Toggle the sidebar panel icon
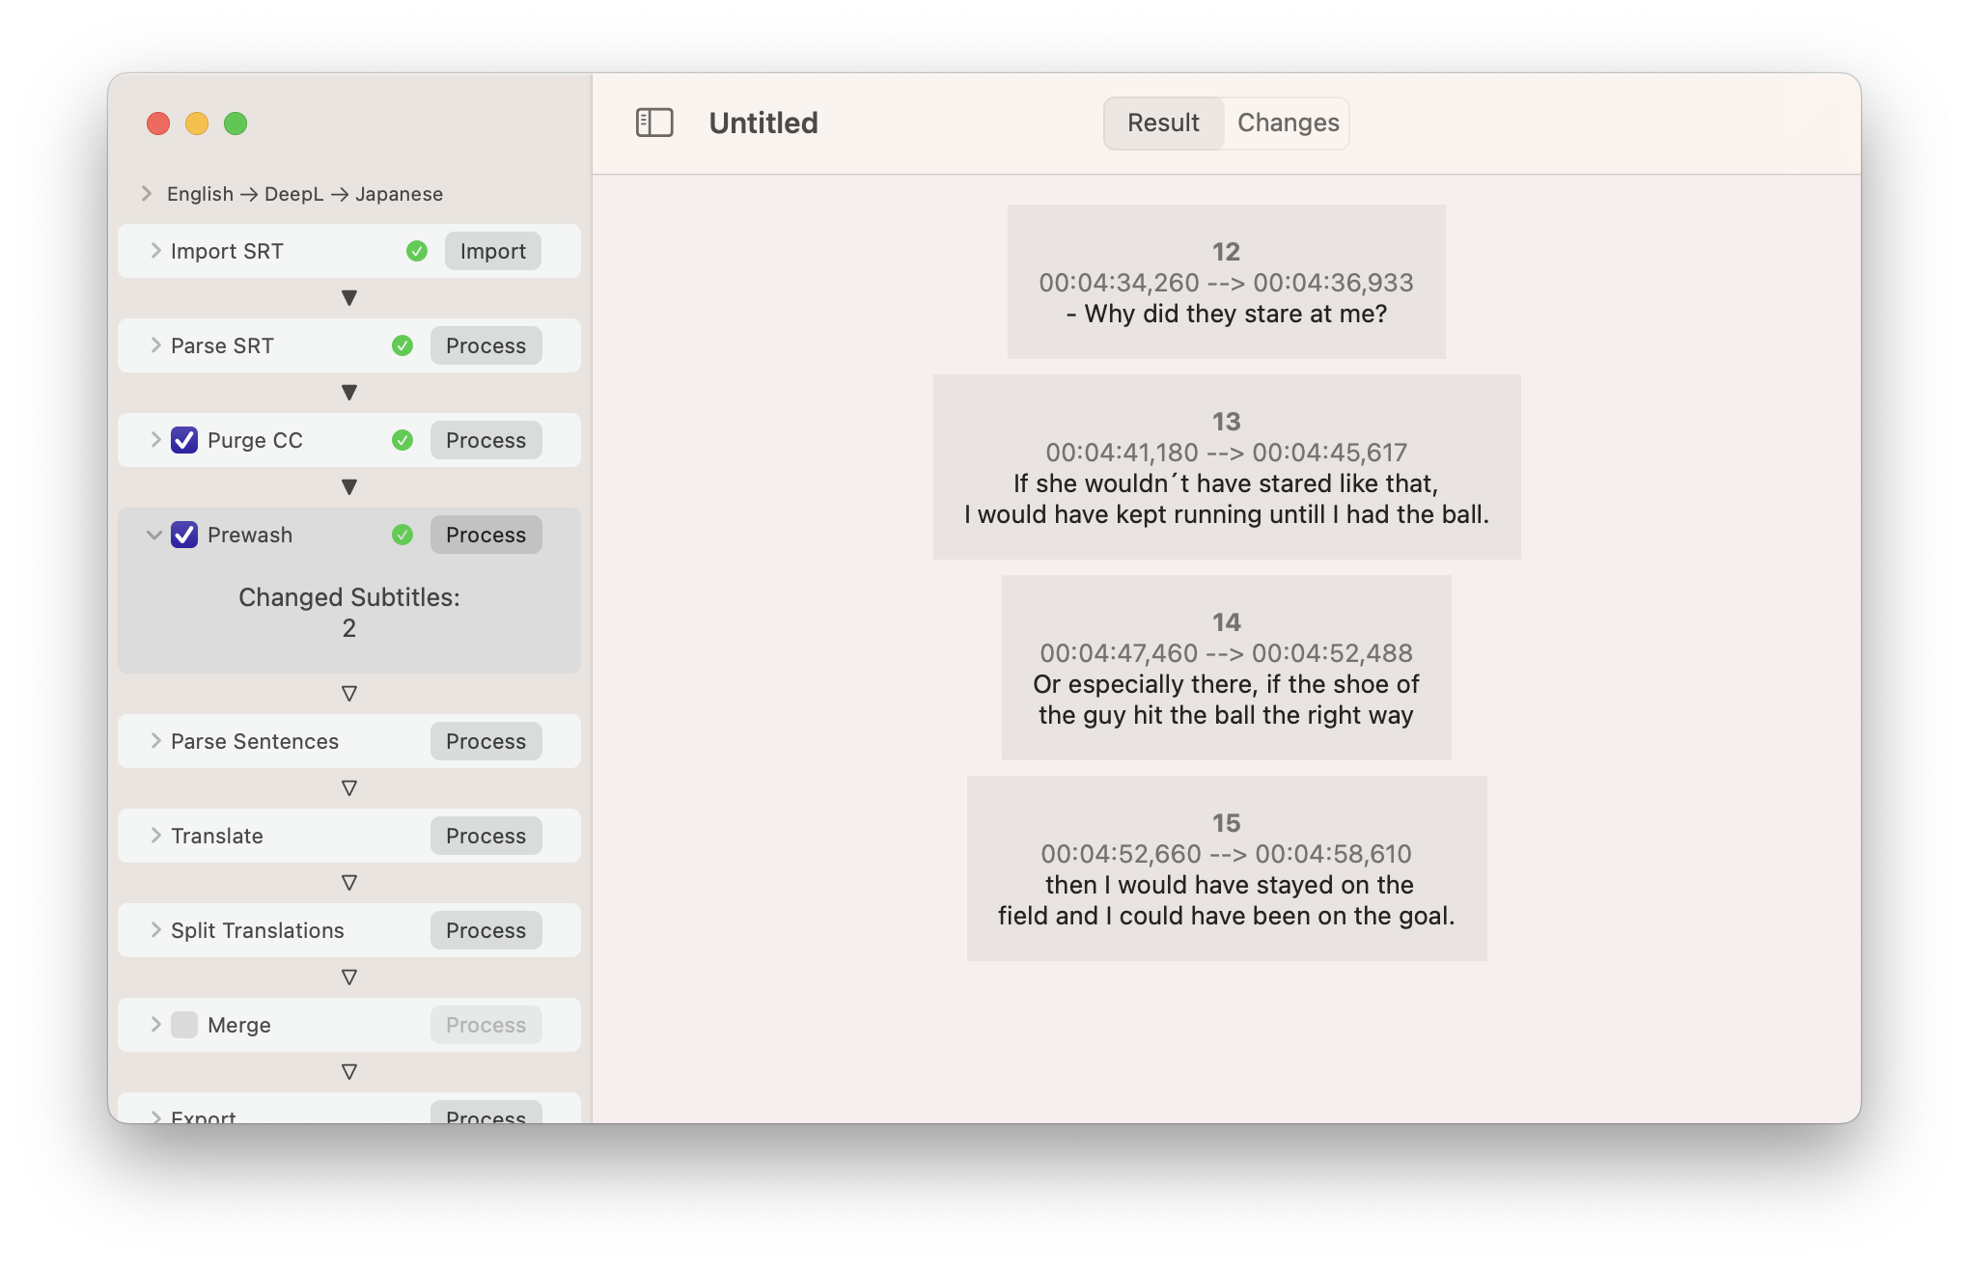The width and height of the screenshot is (1969, 1266). (654, 123)
